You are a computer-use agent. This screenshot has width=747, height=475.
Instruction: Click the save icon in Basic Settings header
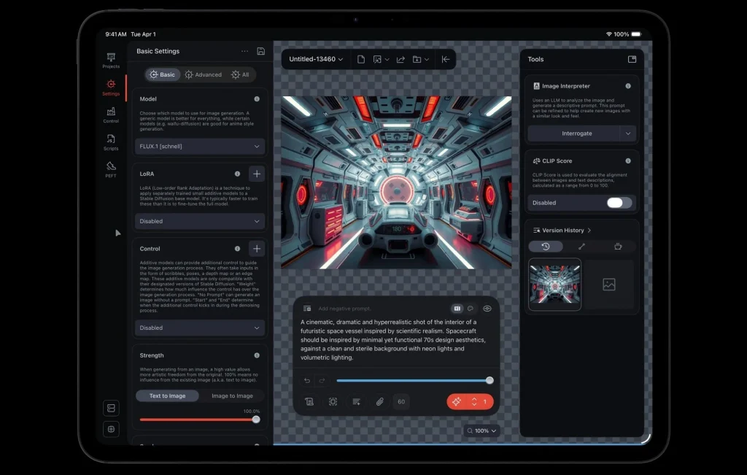coord(261,51)
